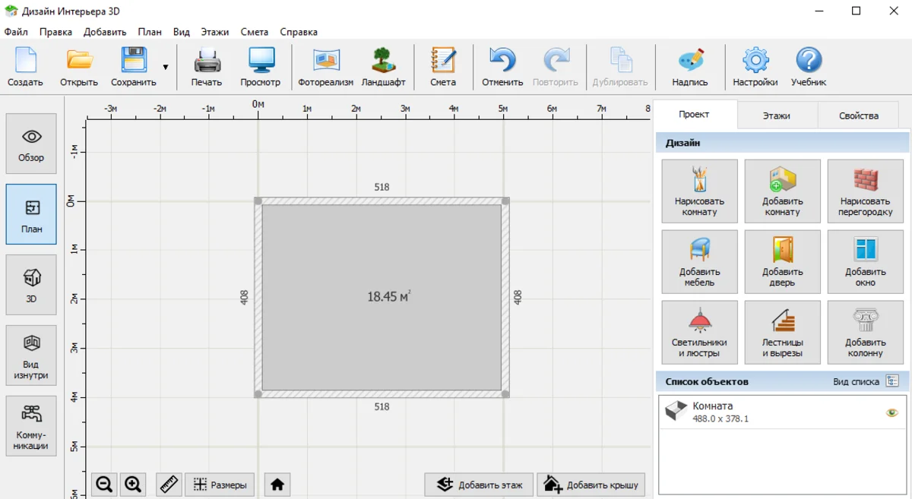912x499 pixels.
Task: Open Просмотр preview
Action: [261, 67]
